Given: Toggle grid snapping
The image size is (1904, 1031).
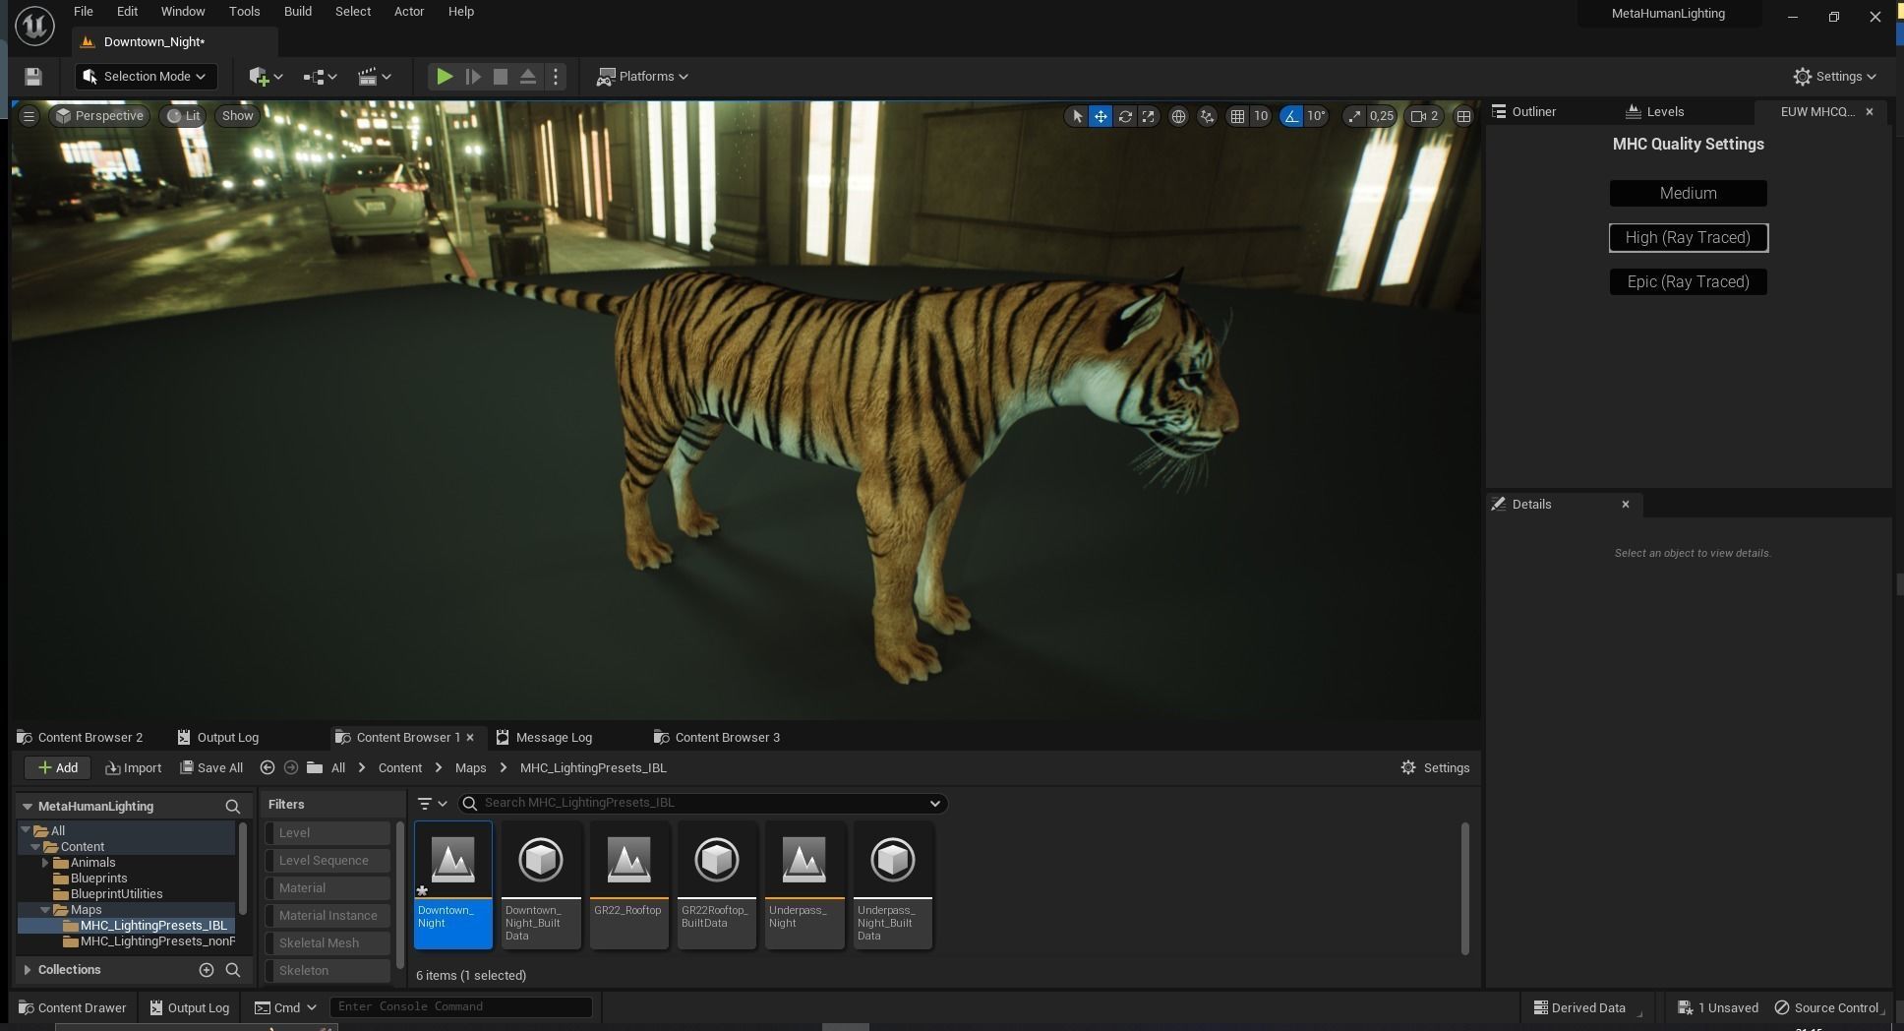Looking at the screenshot, I should [1237, 116].
